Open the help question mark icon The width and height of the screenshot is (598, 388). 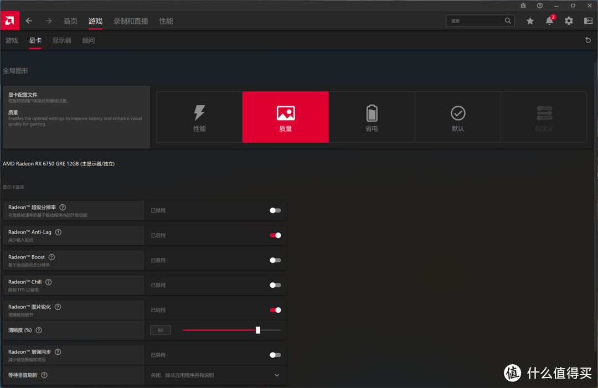click(x=540, y=6)
